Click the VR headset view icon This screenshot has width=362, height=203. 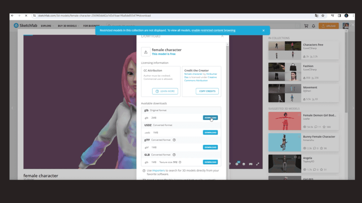tap(251, 164)
